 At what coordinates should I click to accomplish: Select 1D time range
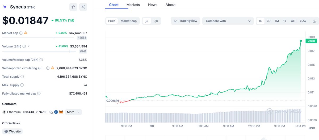261,21
